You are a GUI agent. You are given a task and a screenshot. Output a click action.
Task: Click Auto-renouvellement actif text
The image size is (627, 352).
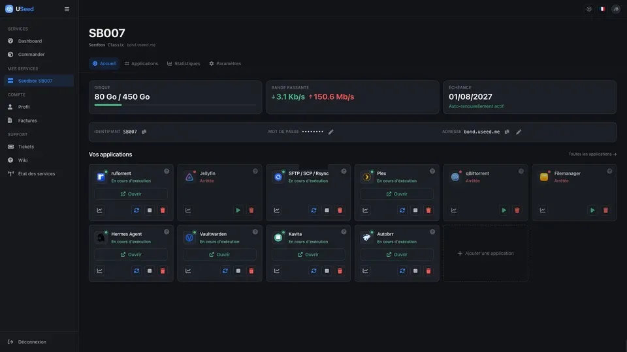click(476, 106)
